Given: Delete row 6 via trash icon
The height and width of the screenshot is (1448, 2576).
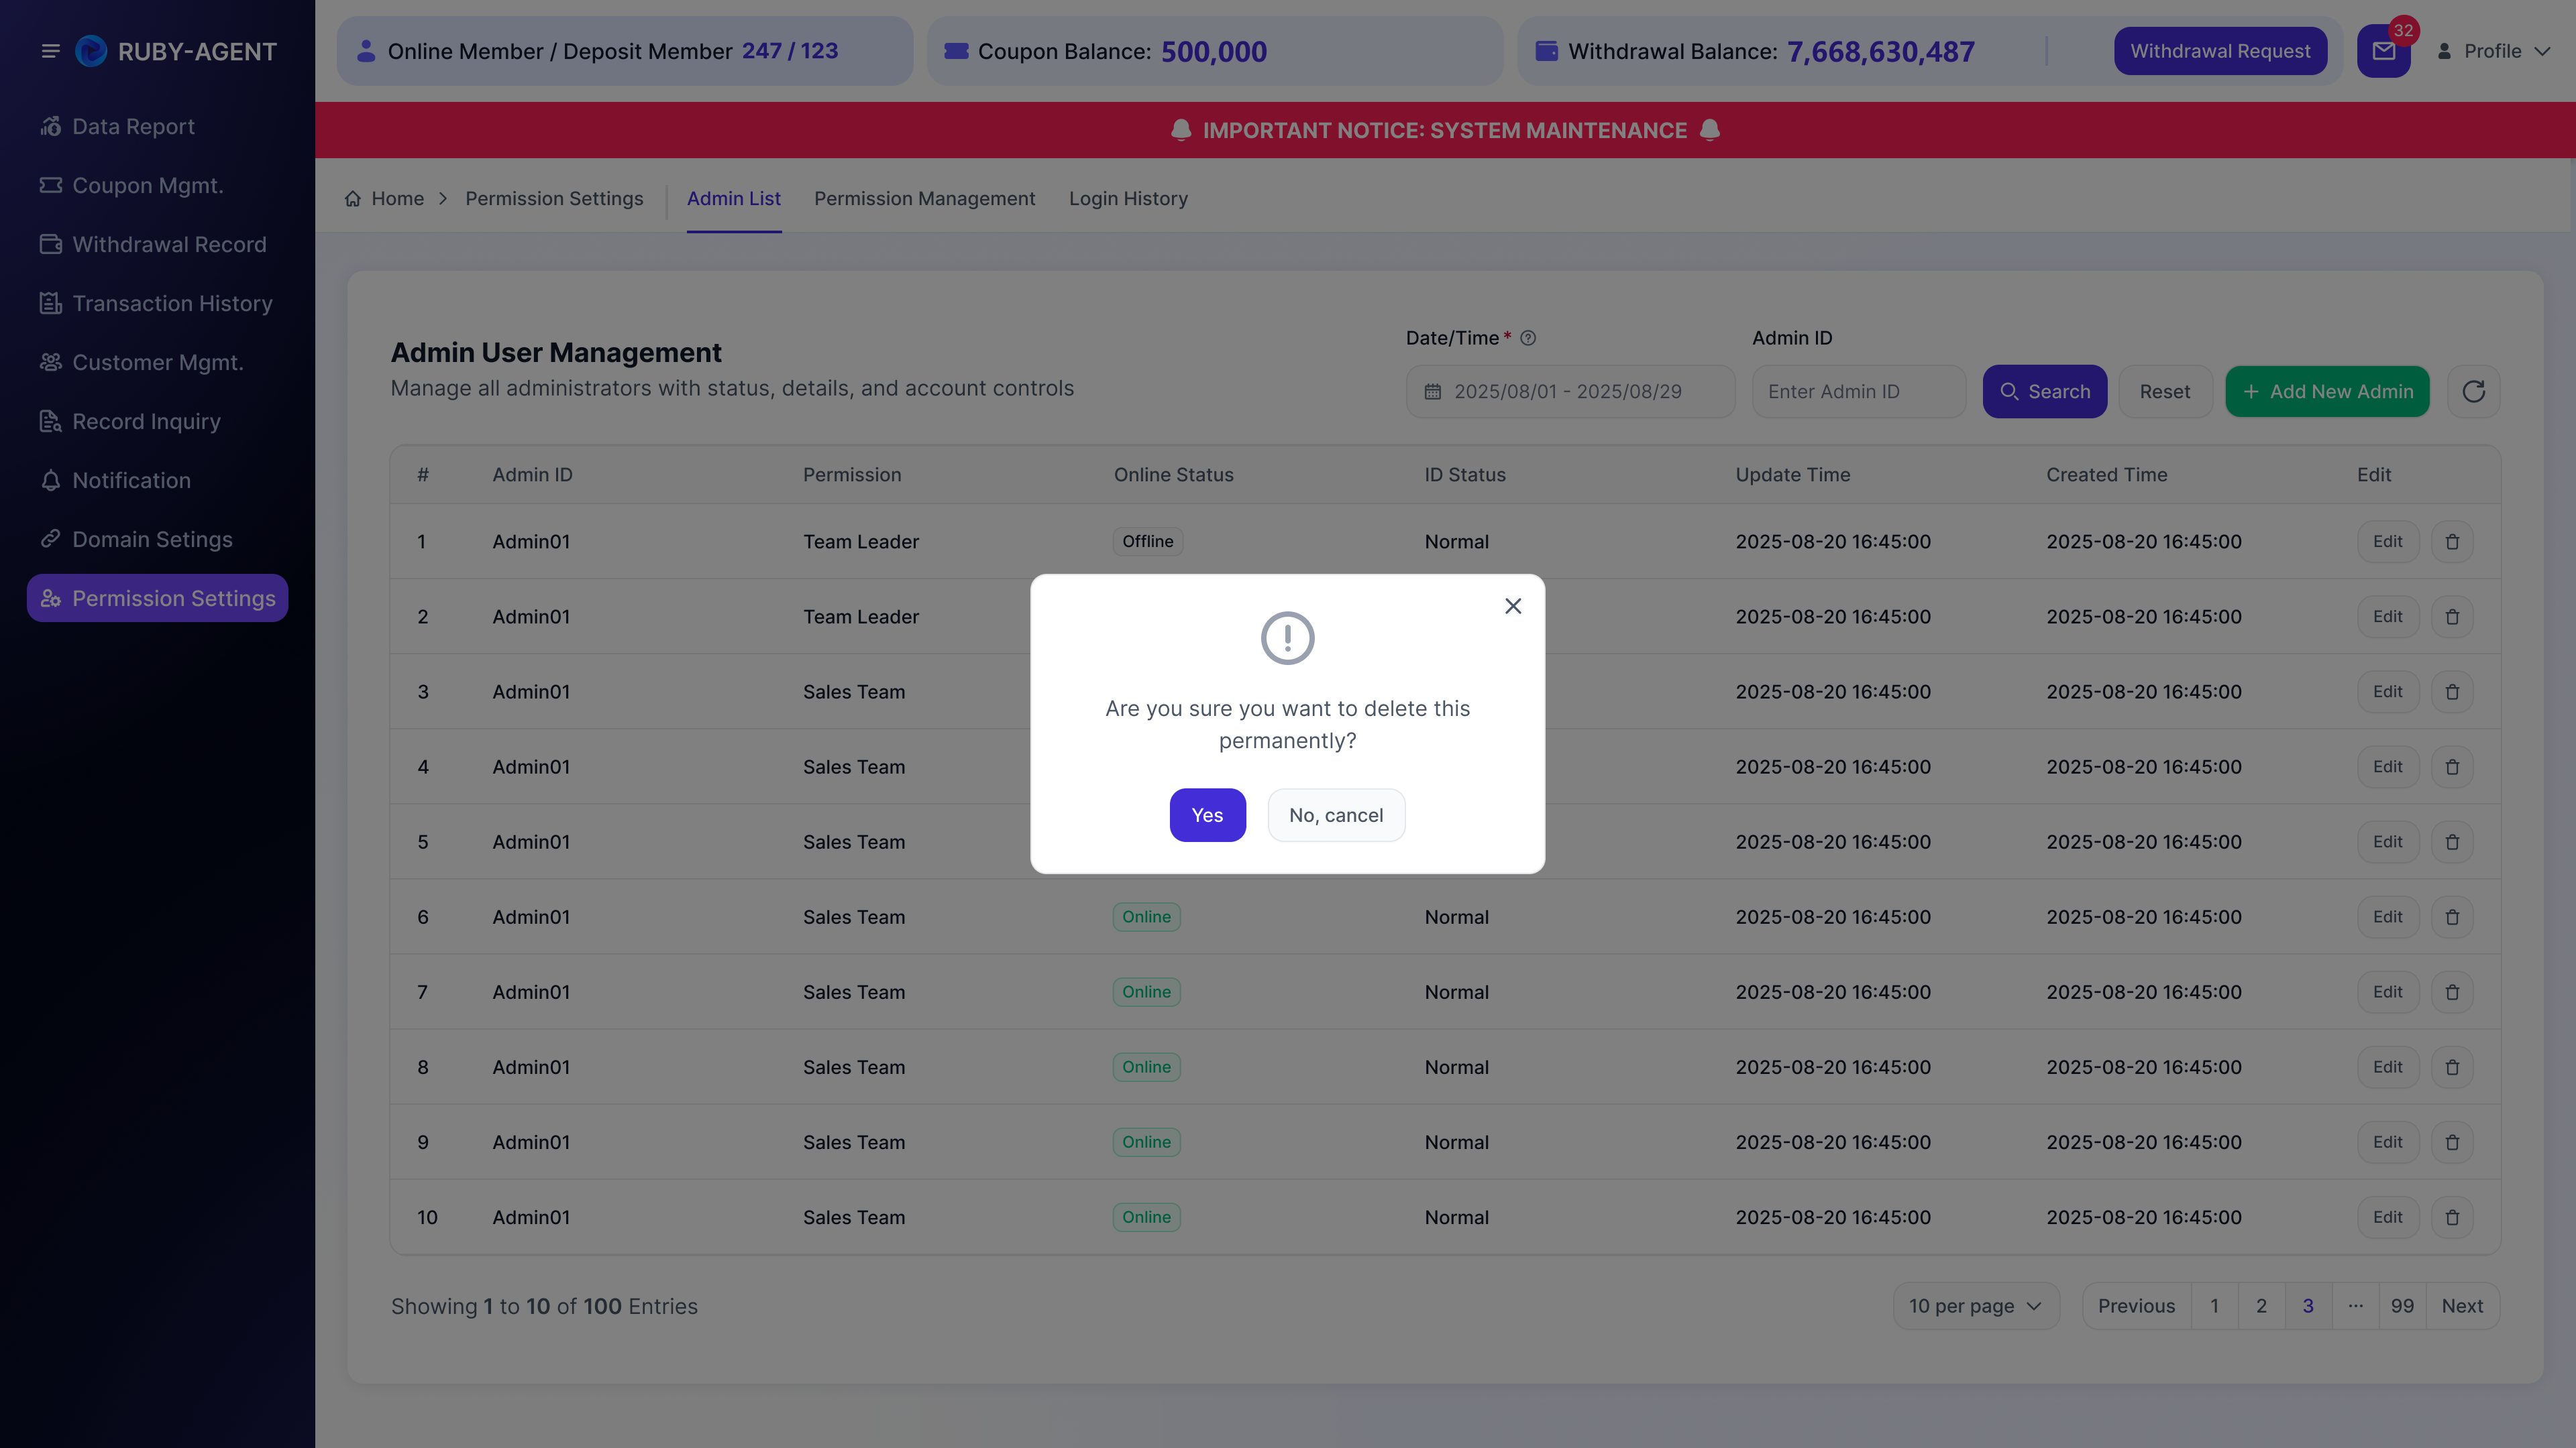Looking at the screenshot, I should [2452, 917].
